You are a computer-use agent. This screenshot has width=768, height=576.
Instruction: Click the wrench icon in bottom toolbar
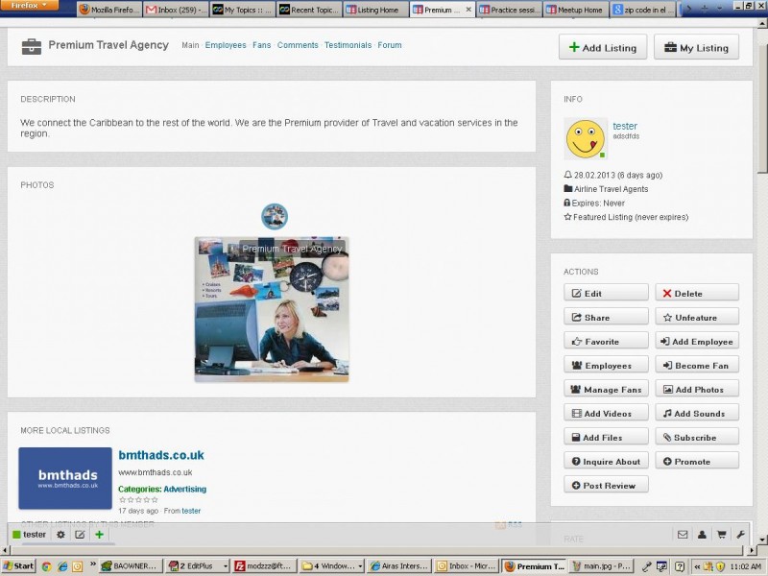point(740,535)
